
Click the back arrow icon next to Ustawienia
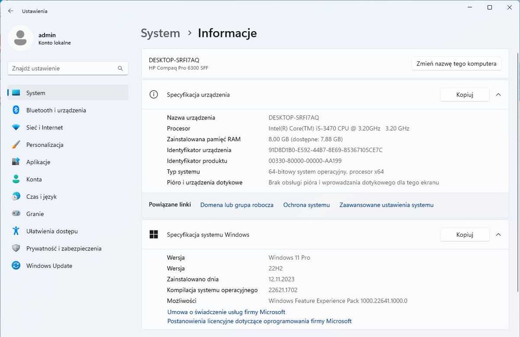coord(10,11)
